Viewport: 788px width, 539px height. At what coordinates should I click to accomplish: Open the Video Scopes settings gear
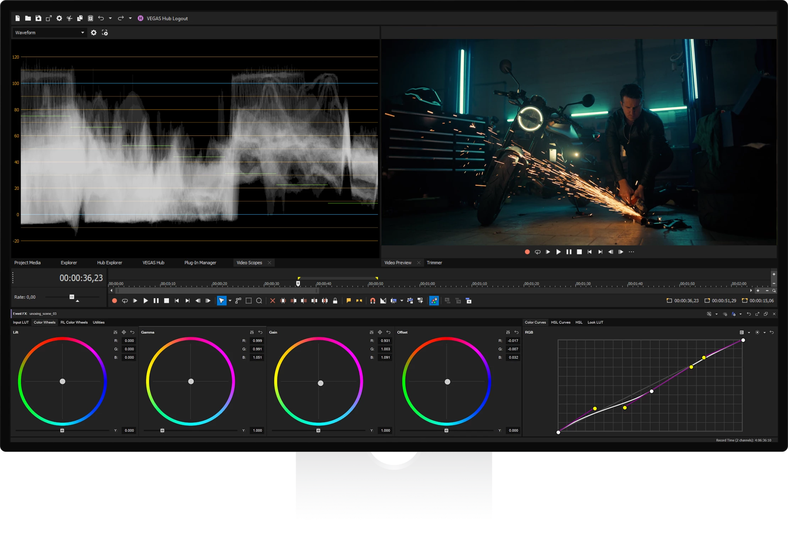pyautogui.click(x=94, y=32)
